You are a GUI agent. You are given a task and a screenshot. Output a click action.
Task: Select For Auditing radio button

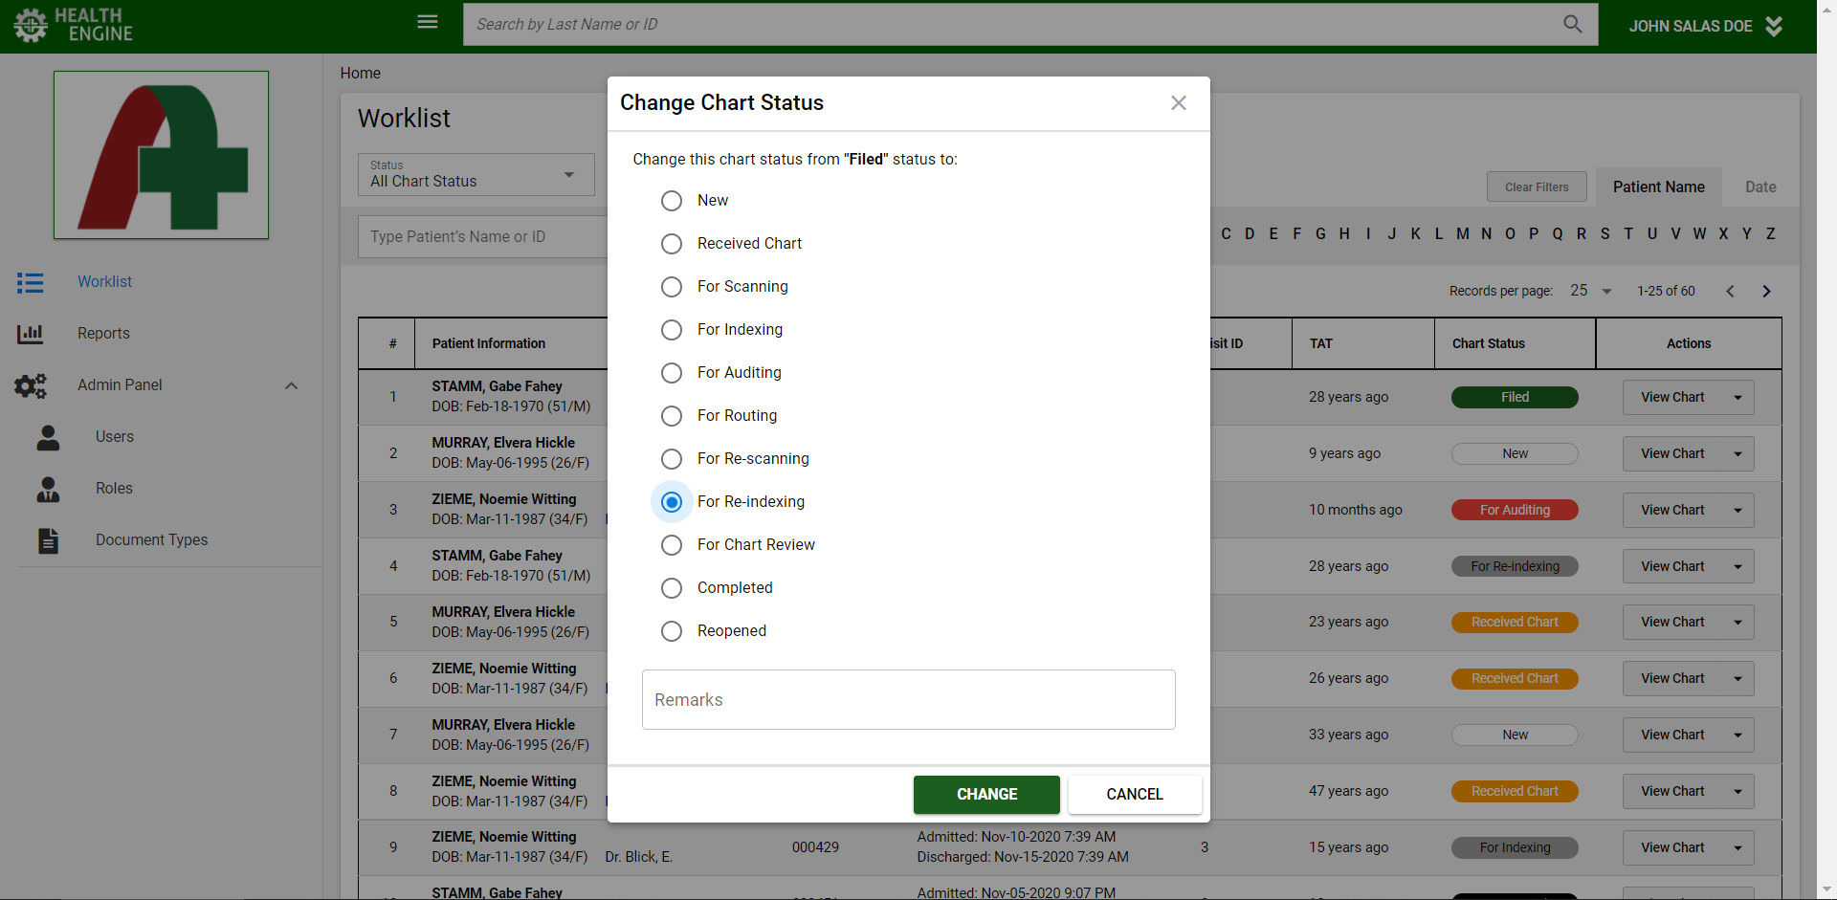coord(672,373)
